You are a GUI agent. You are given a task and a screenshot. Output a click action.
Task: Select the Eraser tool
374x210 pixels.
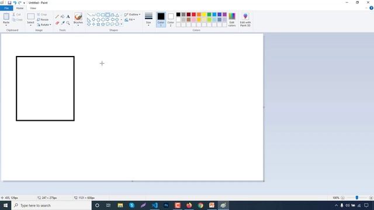57,23
